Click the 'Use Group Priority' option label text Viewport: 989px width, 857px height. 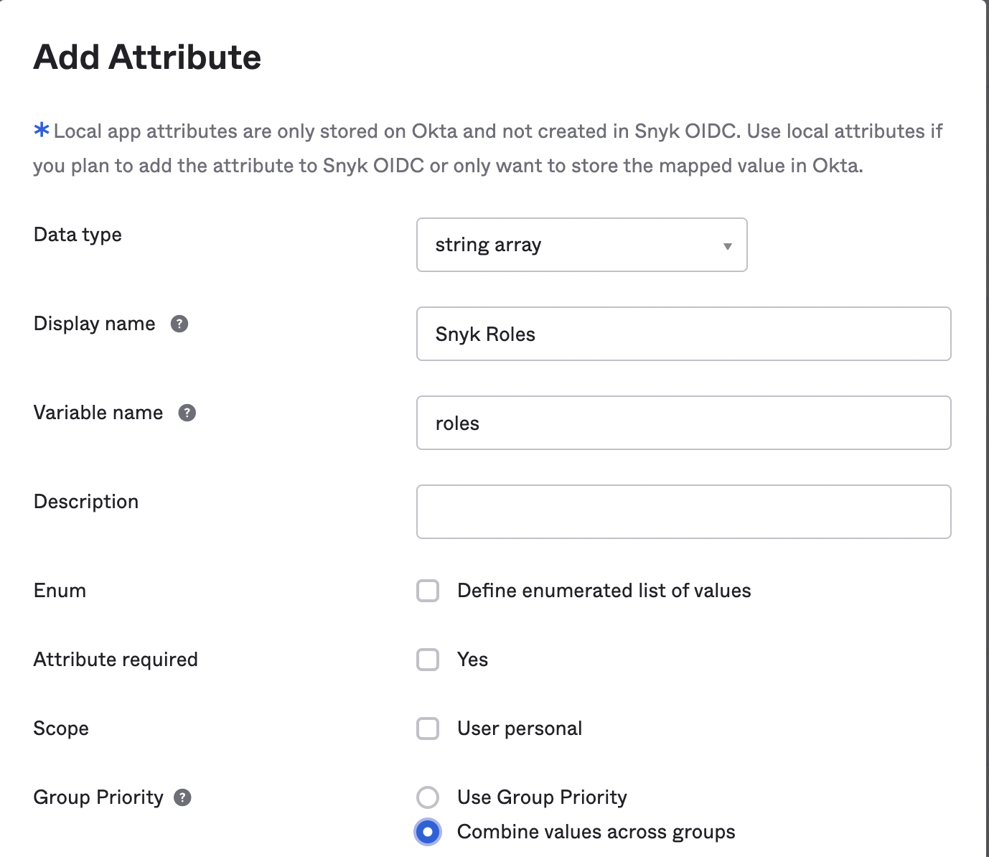(x=542, y=797)
